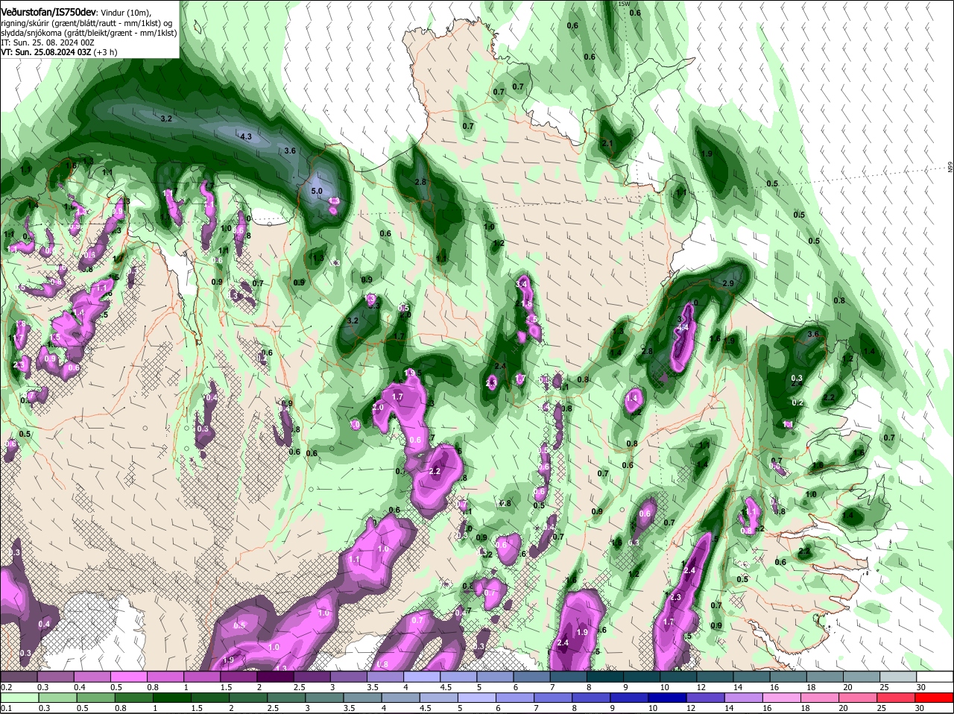This screenshot has width=954, height=714.
Task: Click the grey-teal 18 swatch in upper legend
Action: (825, 677)
